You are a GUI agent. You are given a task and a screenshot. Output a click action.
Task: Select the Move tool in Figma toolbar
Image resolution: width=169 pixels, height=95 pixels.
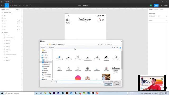click(6, 5)
